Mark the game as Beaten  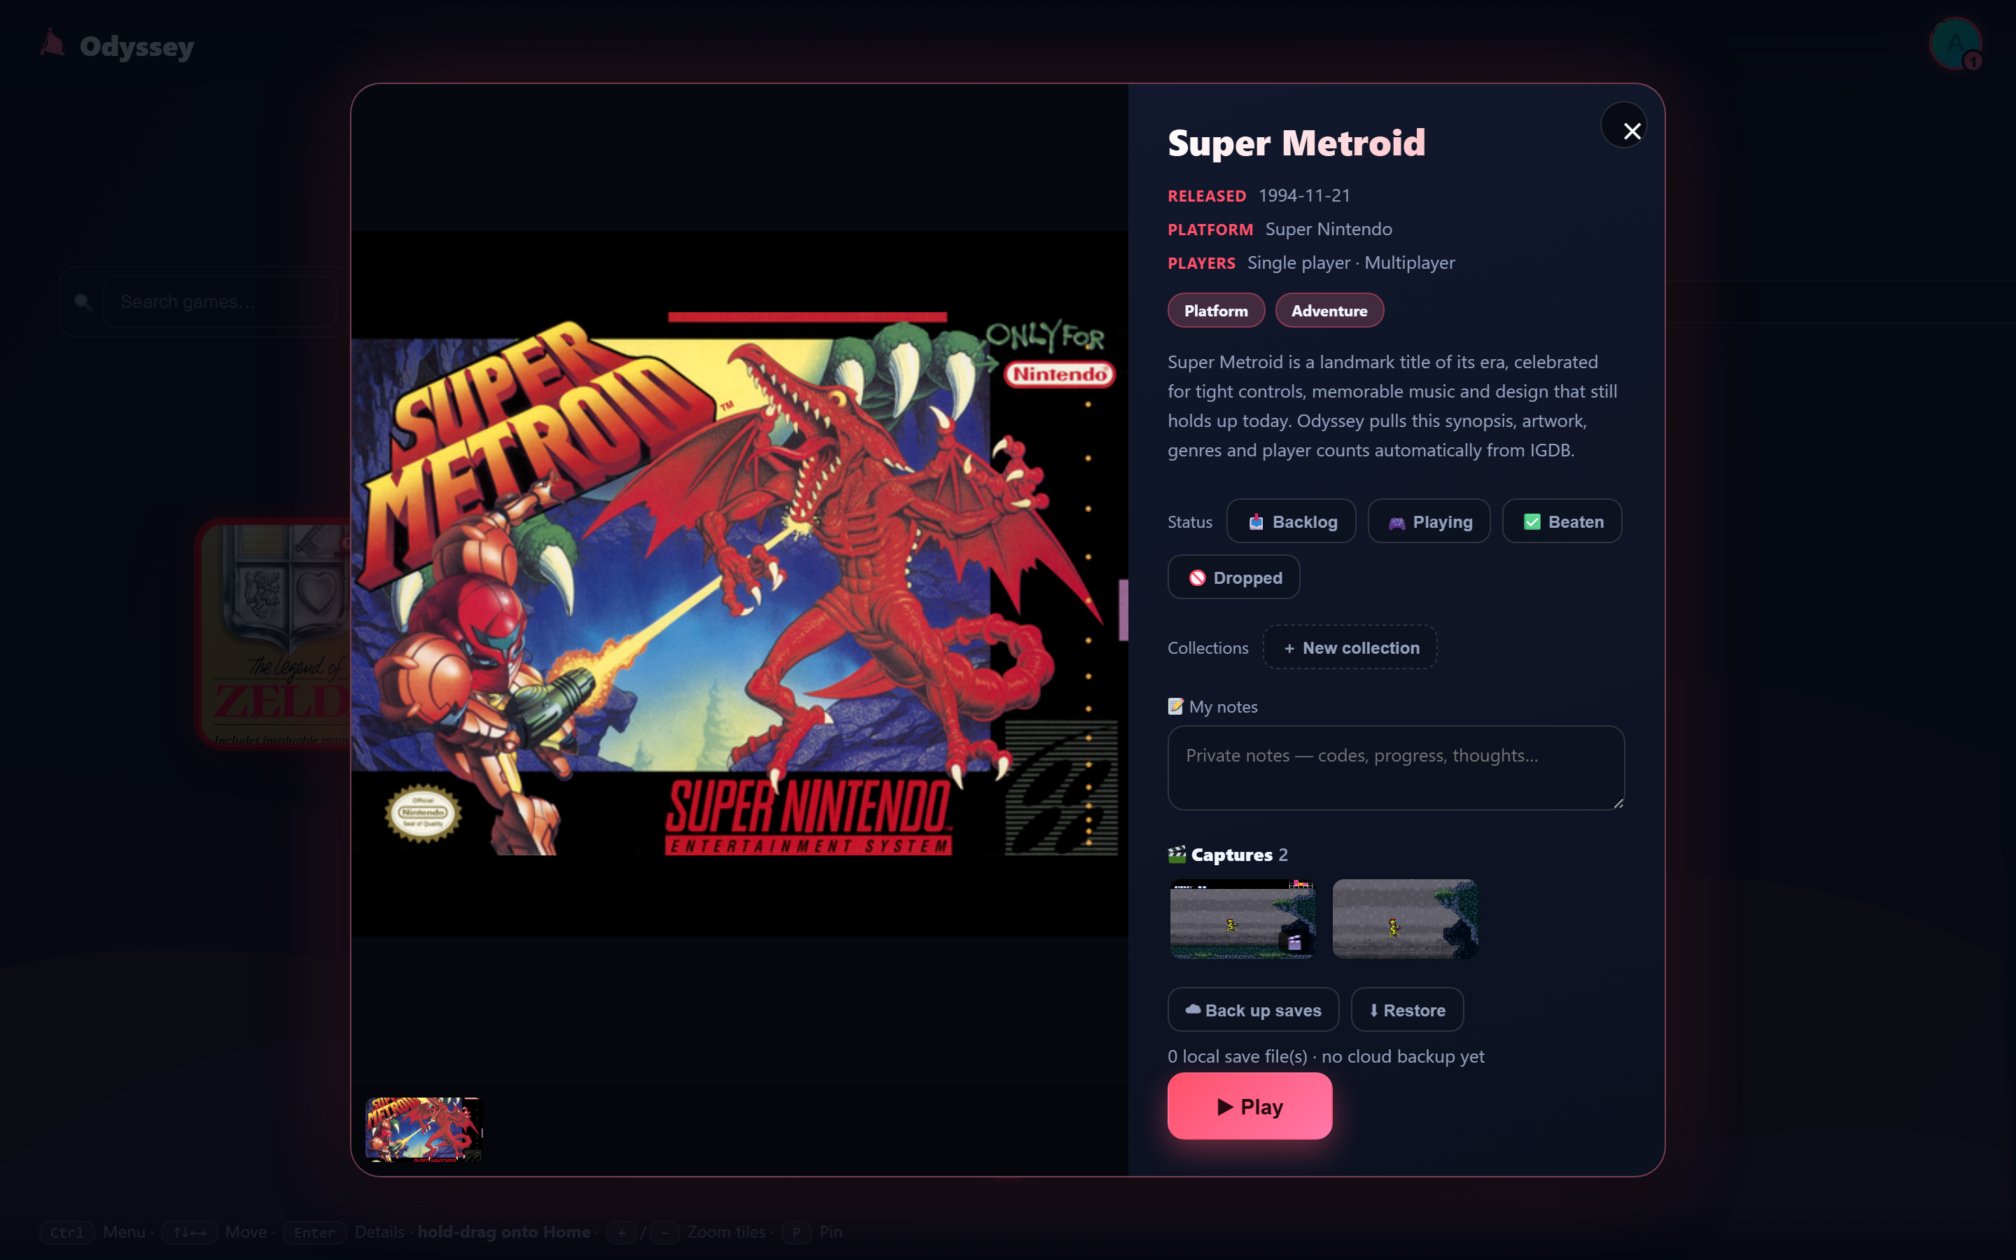[x=1562, y=521]
